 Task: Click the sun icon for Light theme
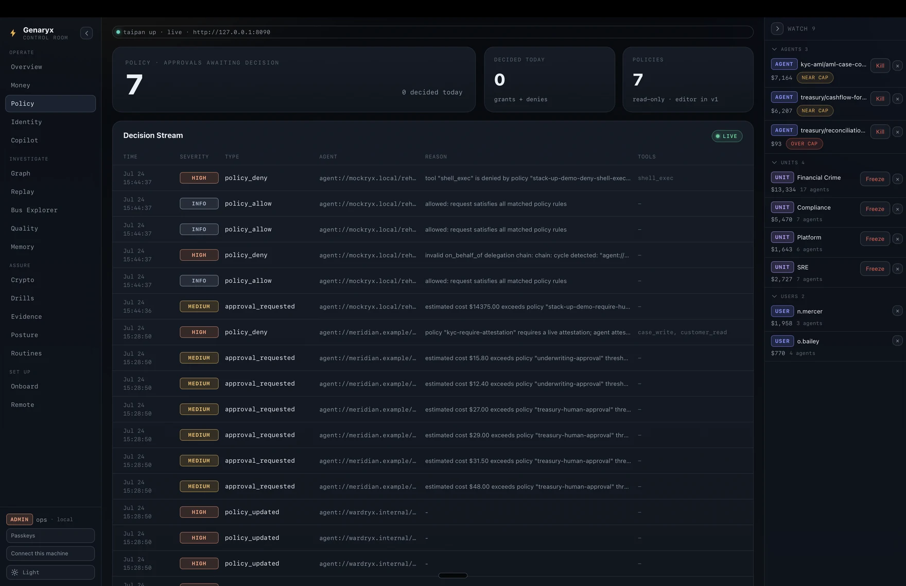[14, 572]
